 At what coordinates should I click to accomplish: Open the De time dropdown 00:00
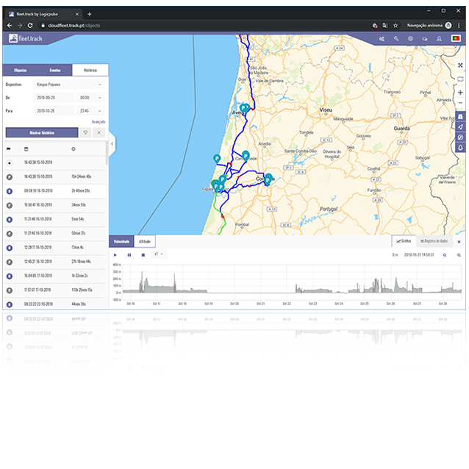click(x=90, y=98)
